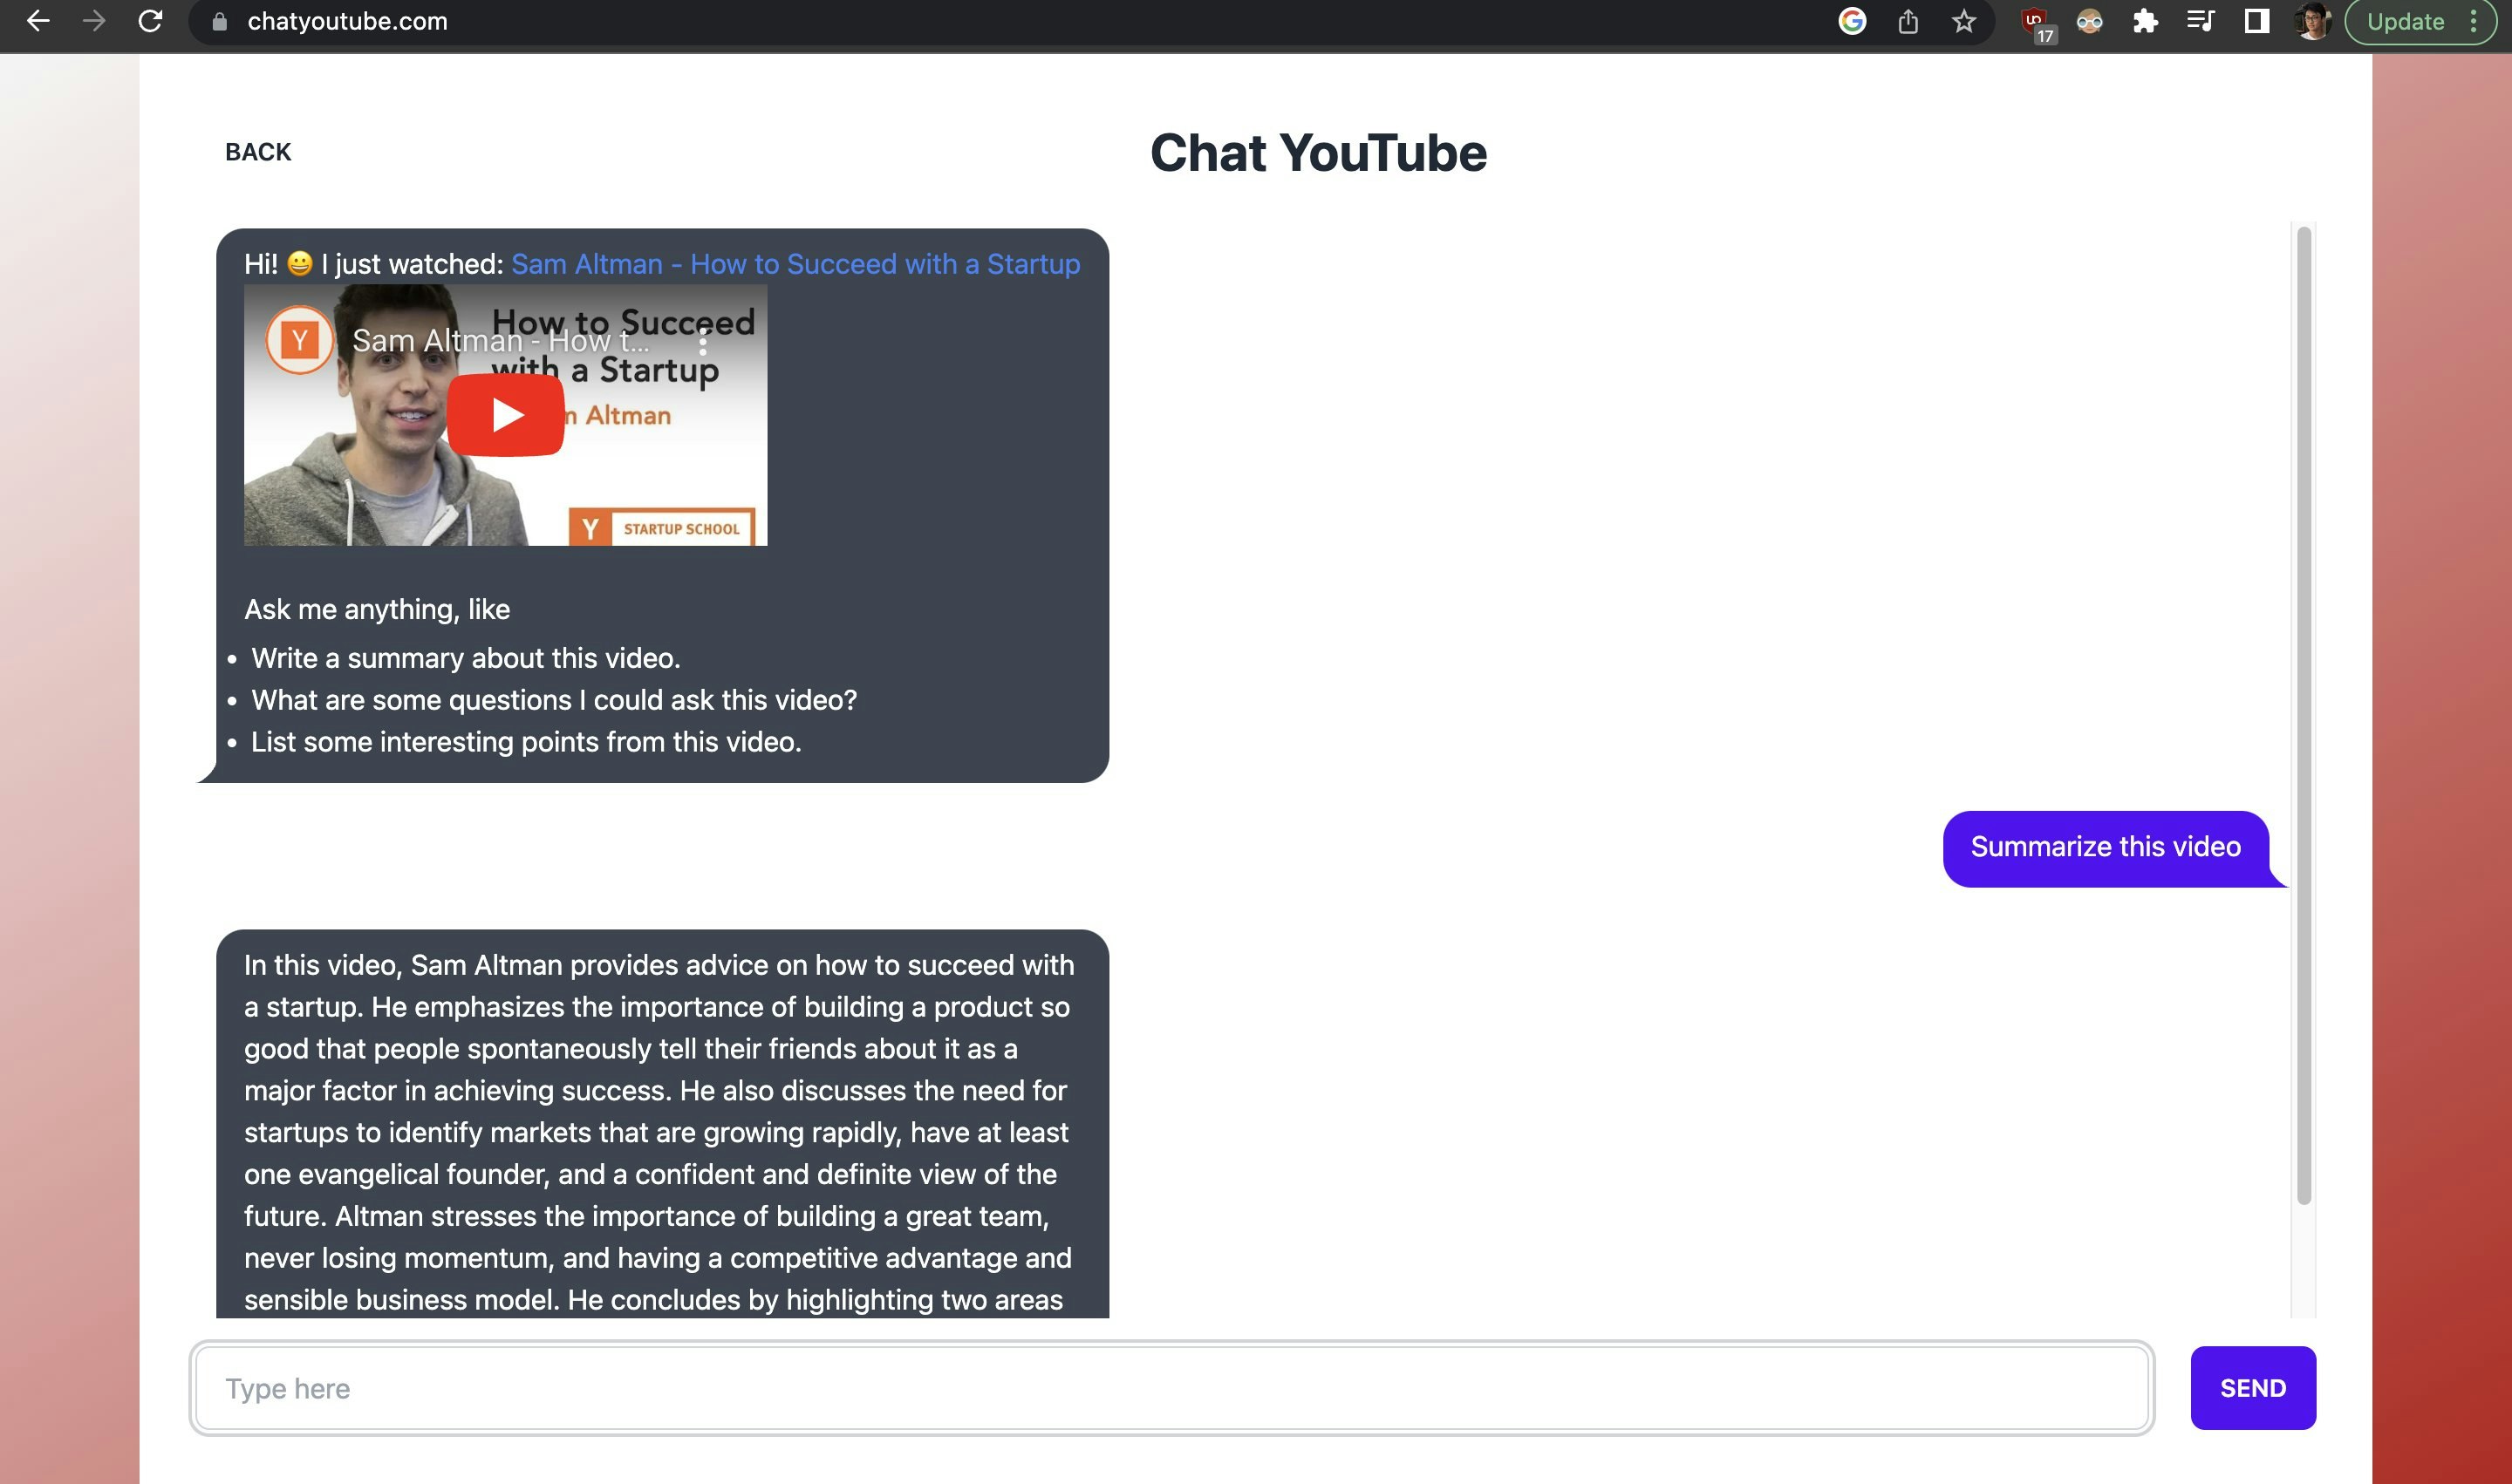This screenshot has height=1484, width=2512.
Task: Click the 'Summarize this video' message bubble
Action: (x=2106, y=848)
